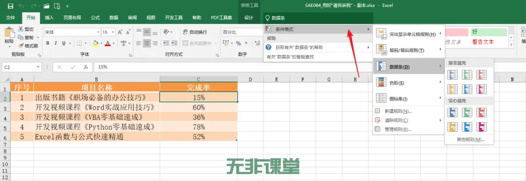Viewport: 526px width, 181px height.
Task: Choose 新建规则 menu item
Action: tap(409, 111)
